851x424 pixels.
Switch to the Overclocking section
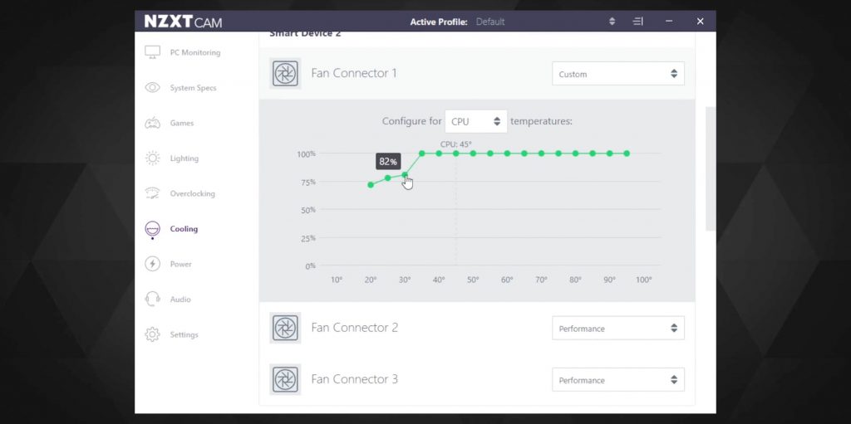coord(193,193)
